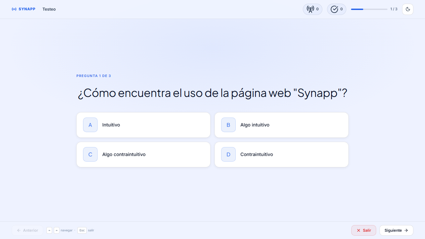Select answer D Contraintuitivo

282,154
